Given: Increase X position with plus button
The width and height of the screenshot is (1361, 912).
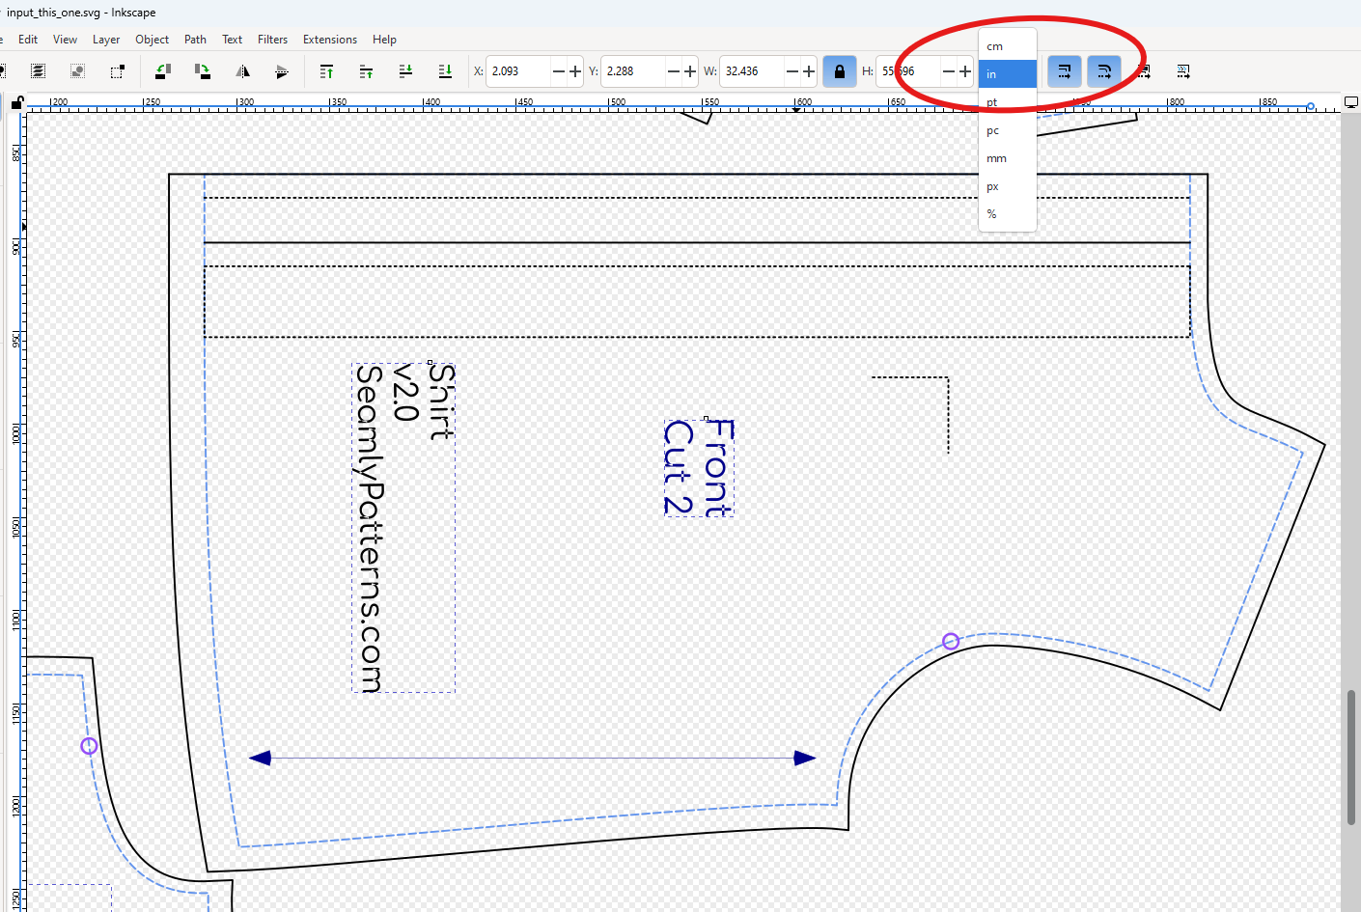Looking at the screenshot, I should (575, 71).
